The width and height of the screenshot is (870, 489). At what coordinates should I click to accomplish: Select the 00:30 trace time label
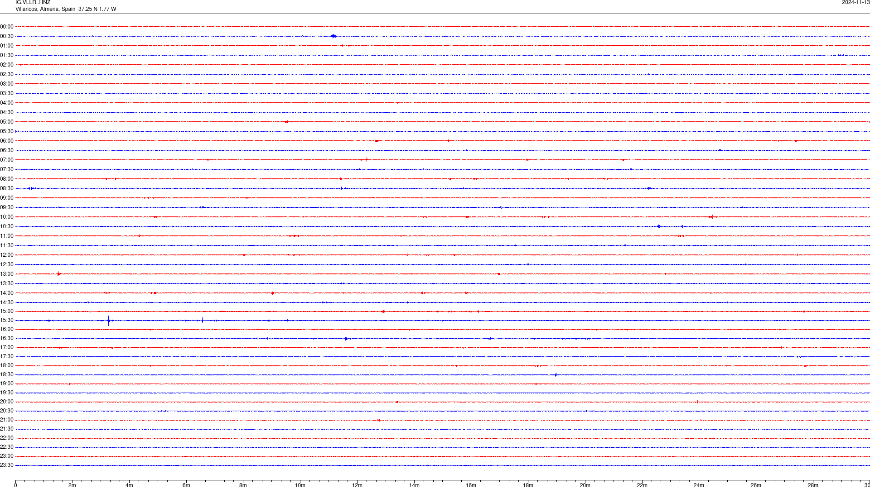[7, 36]
